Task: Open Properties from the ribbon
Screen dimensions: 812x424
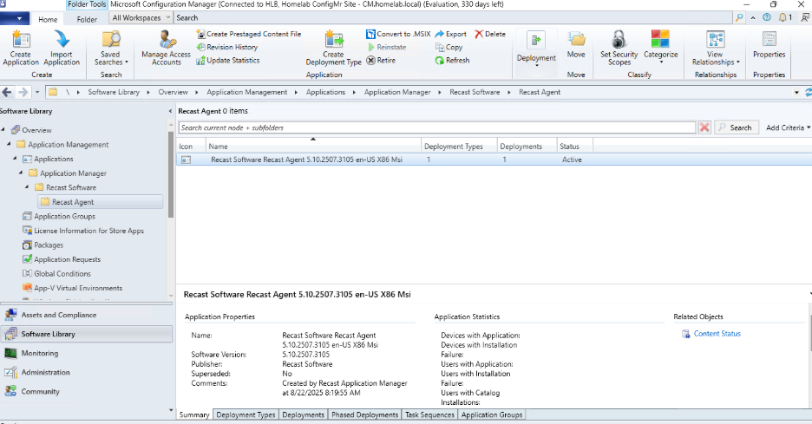Action: tap(769, 46)
